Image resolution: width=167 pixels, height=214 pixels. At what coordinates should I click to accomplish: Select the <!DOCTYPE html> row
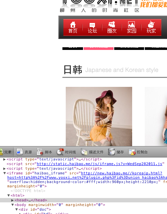click(28, 191)
